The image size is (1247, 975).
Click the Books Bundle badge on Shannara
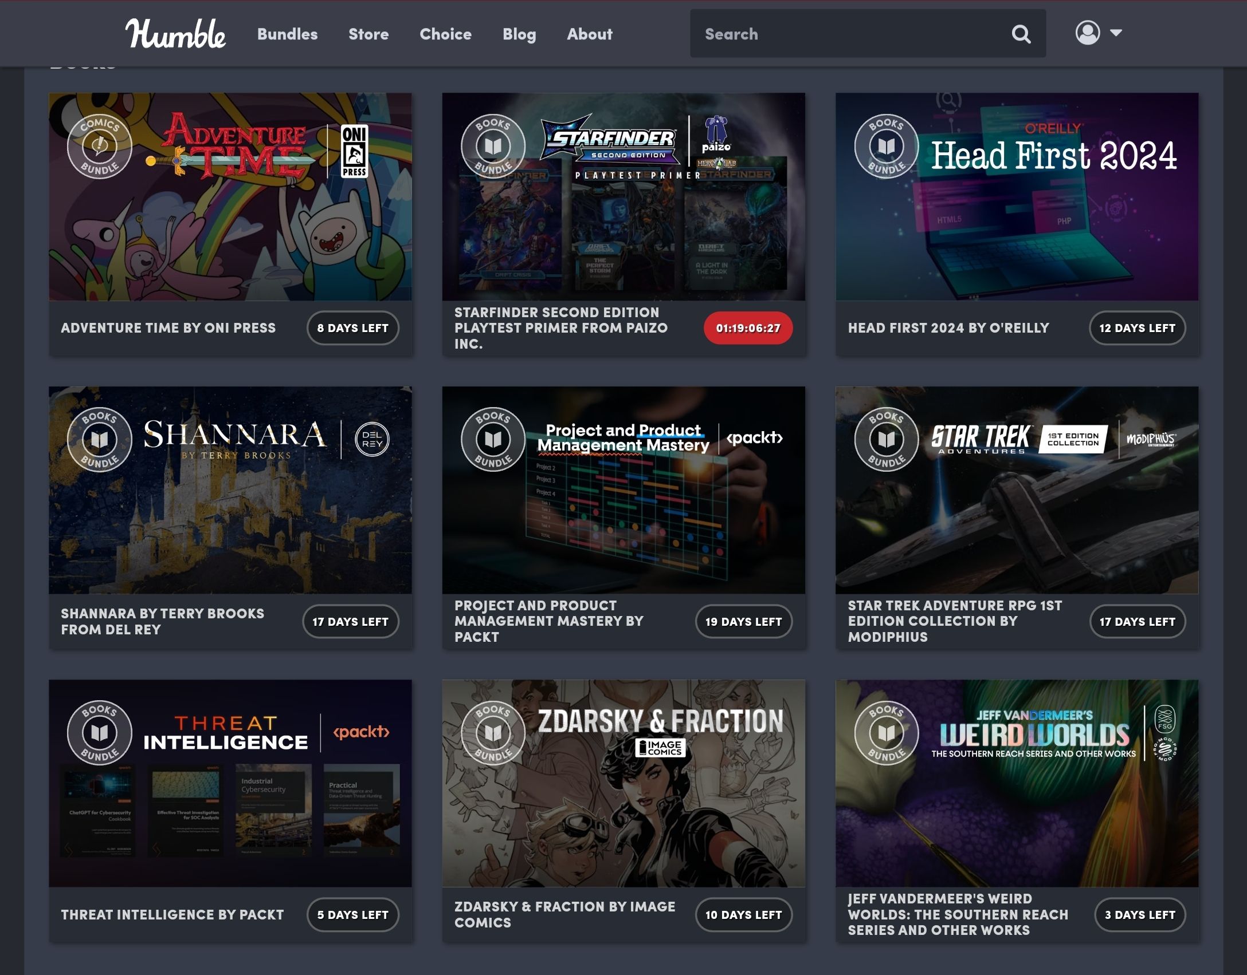pos(100,440)
